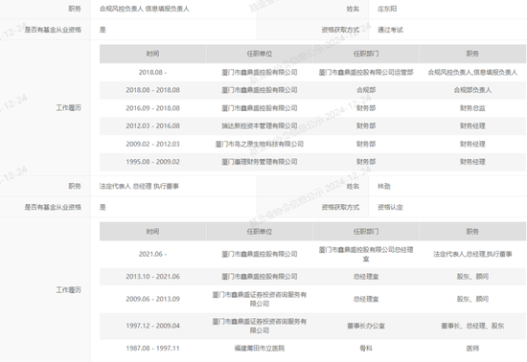Click the date cell '2018.08 -'

pyautogui.click(x=152, y=72)
